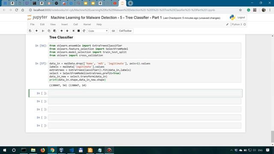Select the first empty code cell
This screenshot has width=274, height=154.
145,93
